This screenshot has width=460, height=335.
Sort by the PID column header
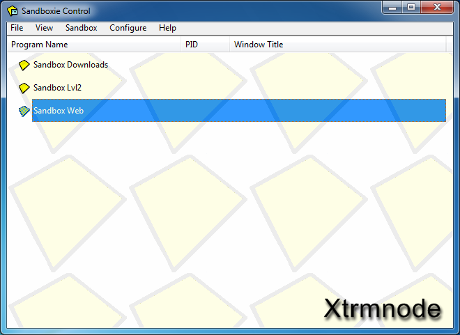point(205,45)
